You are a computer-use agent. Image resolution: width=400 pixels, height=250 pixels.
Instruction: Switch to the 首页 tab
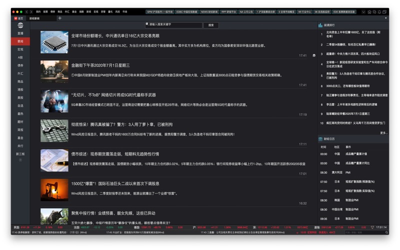click(x=18, y=18)
